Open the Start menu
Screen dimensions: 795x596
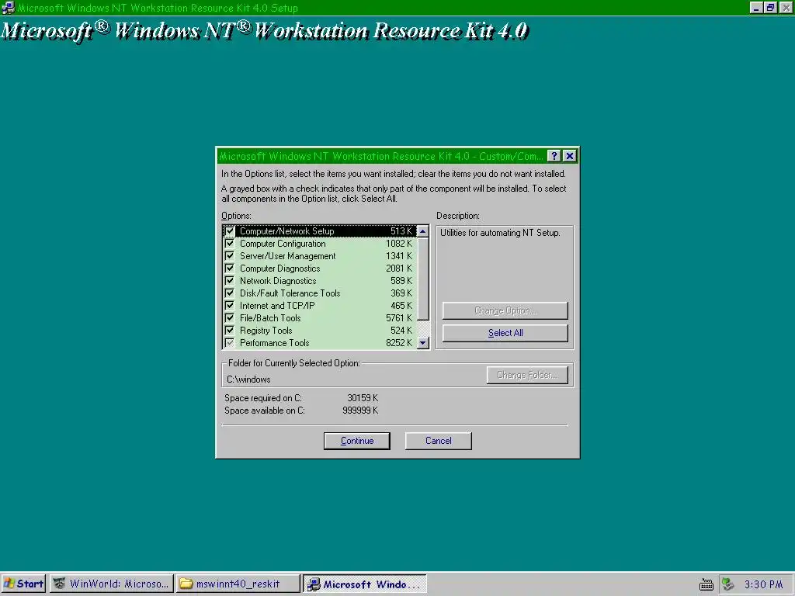(x=23, y=584)
